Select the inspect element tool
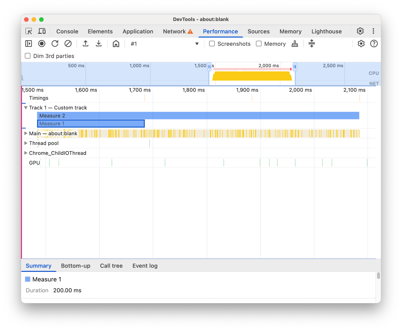 tap(29, 31)
